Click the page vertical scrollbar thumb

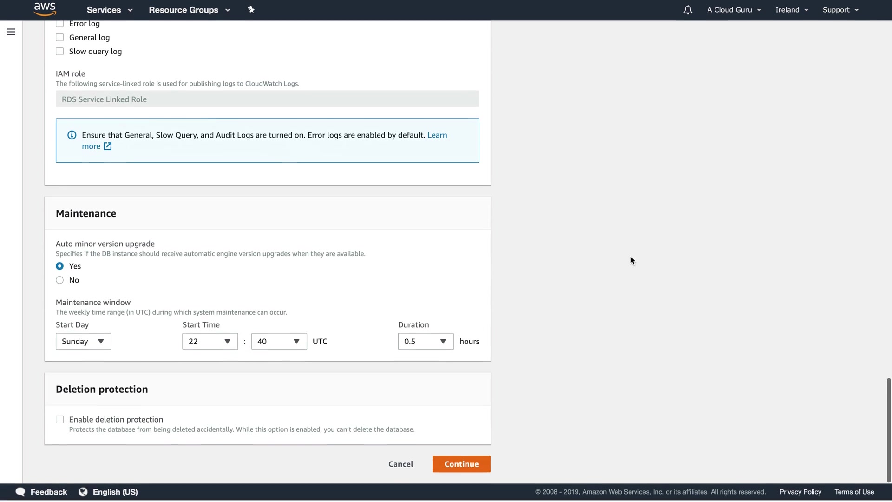pos(888,430)
